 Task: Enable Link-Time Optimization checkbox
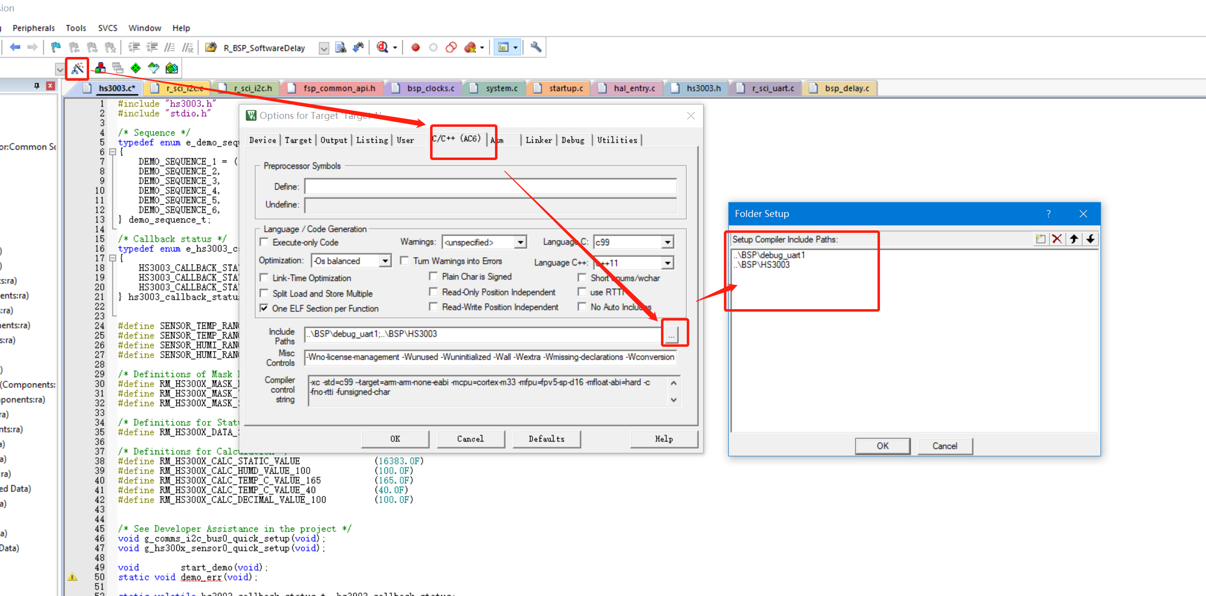pyautogui.click(x=264, y=278)
